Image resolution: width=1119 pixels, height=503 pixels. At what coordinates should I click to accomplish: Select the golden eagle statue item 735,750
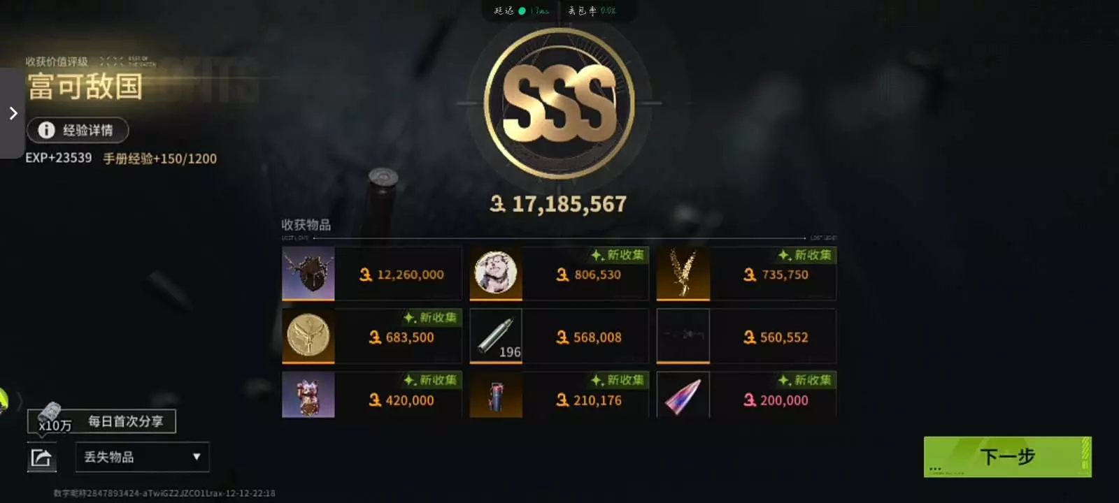[x=683, y=273]
